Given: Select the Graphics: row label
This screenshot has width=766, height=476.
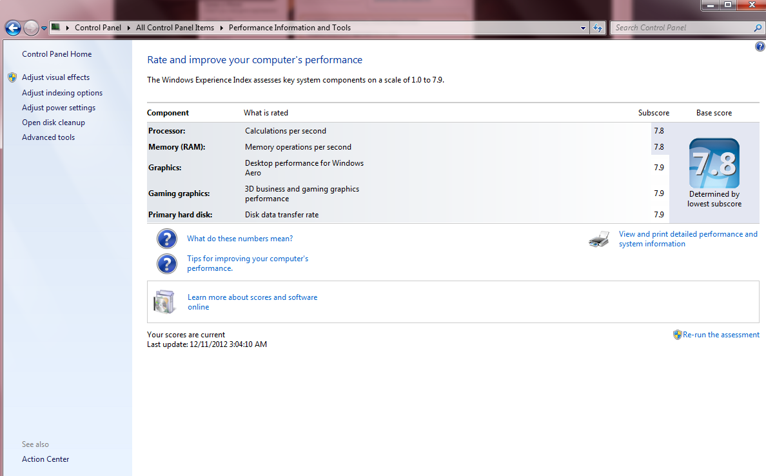Looking at the screenshot, I should 164,168.
